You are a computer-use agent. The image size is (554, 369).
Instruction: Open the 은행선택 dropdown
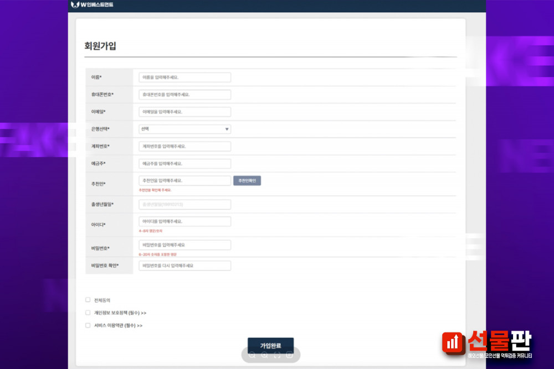pyautogui.click(x=184, y=129)
